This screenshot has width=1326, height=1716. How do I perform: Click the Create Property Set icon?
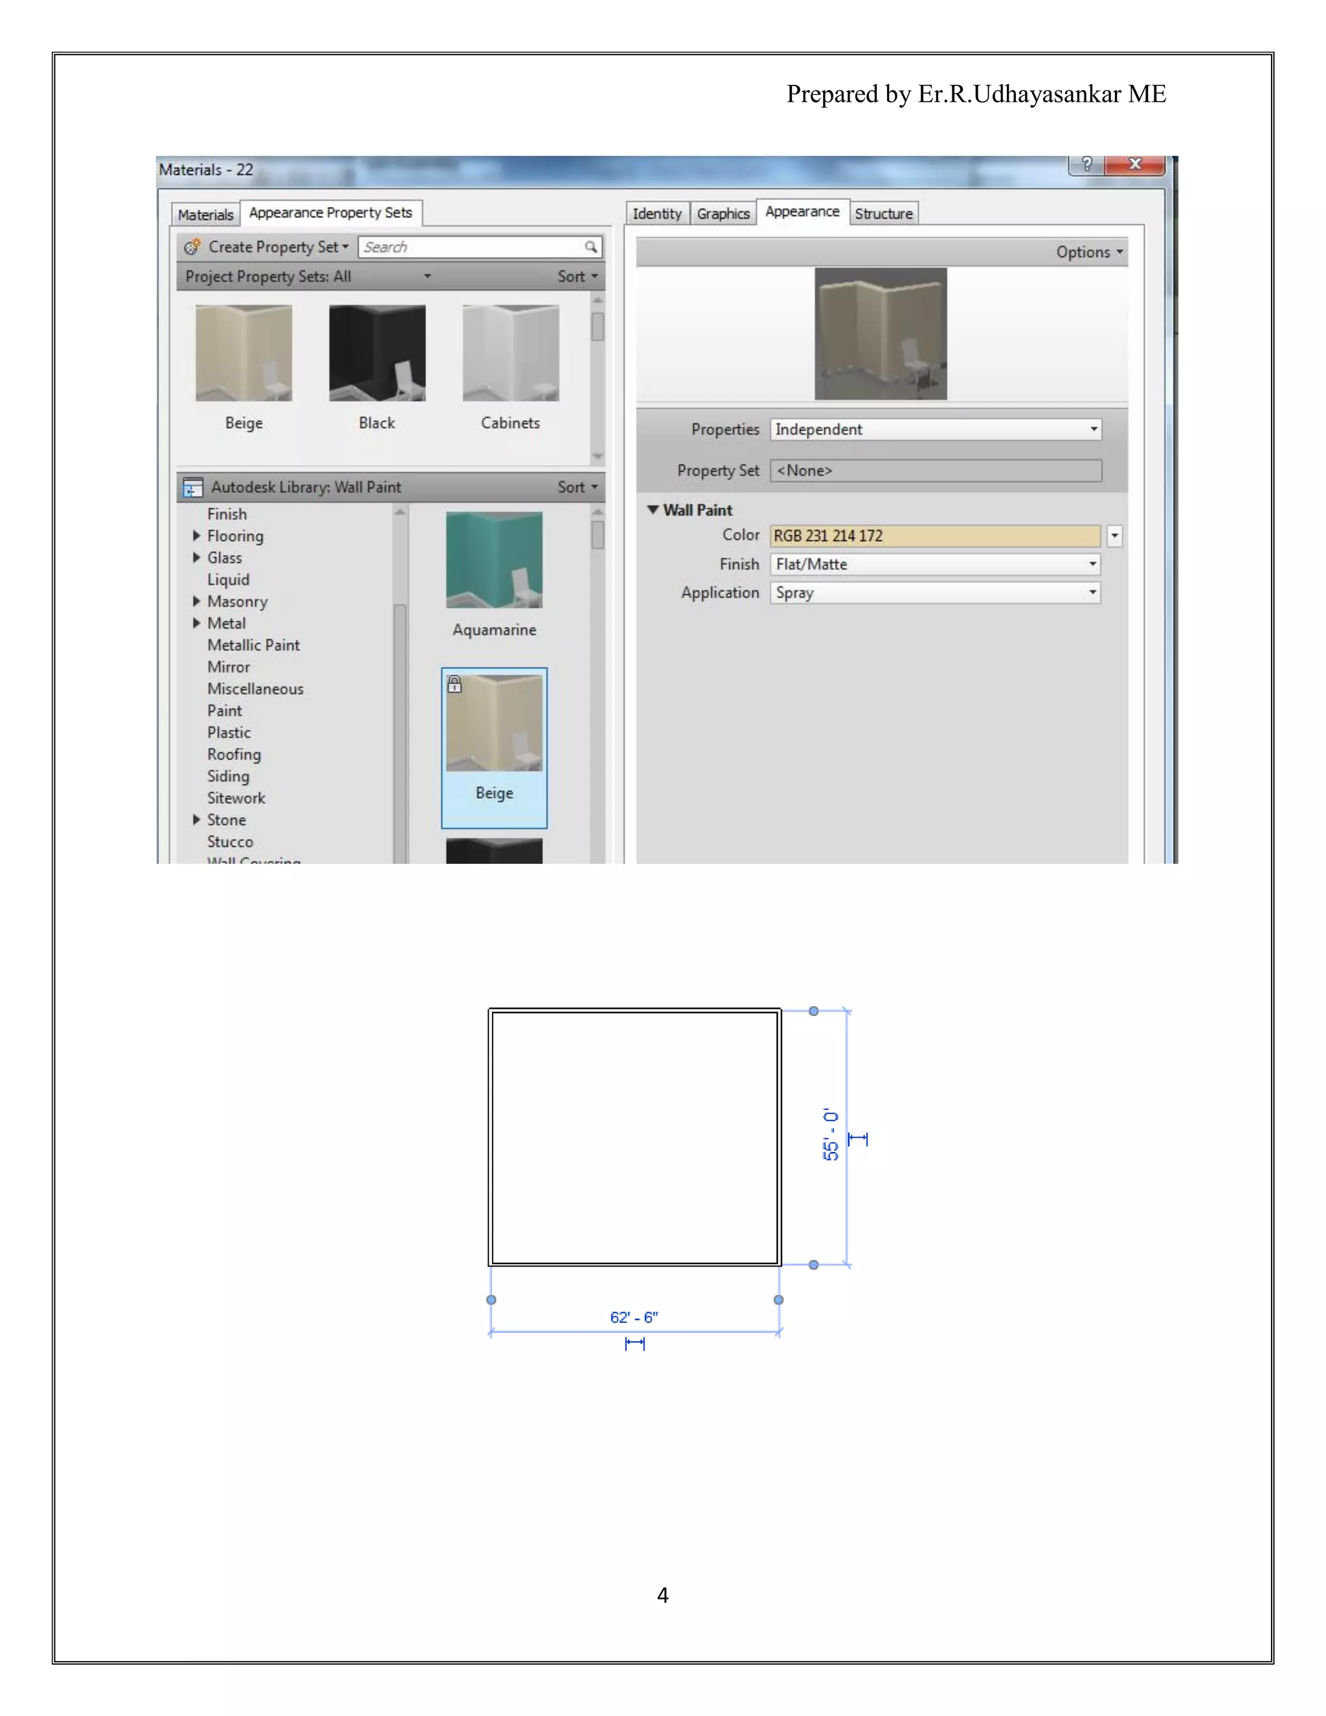click(x=192, y=247)
